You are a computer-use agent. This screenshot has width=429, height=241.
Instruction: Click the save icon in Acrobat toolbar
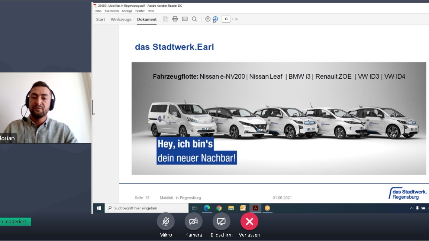coord(165,19)
